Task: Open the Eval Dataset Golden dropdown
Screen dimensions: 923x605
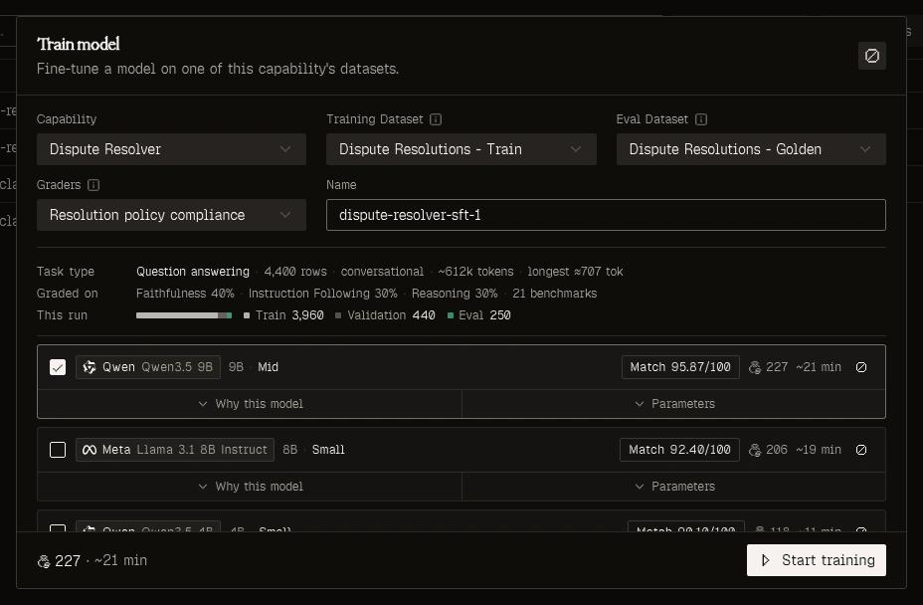Action: (x=751, y=149)
